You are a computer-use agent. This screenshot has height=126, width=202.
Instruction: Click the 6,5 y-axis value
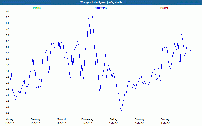(x=8, y=41)
